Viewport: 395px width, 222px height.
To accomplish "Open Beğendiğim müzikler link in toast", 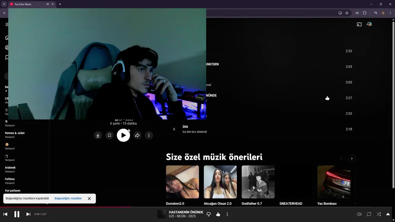I will tap(68, 199).
